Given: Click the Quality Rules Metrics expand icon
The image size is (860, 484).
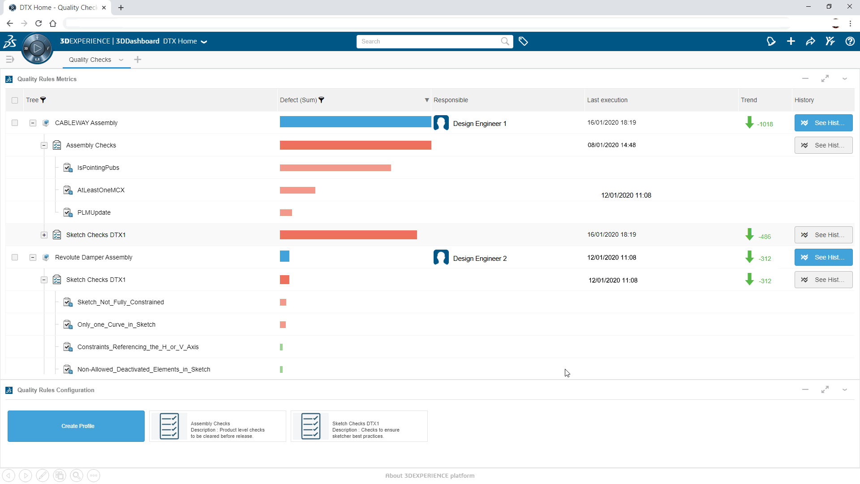Looking at the screenshot, I should (825, 78).
